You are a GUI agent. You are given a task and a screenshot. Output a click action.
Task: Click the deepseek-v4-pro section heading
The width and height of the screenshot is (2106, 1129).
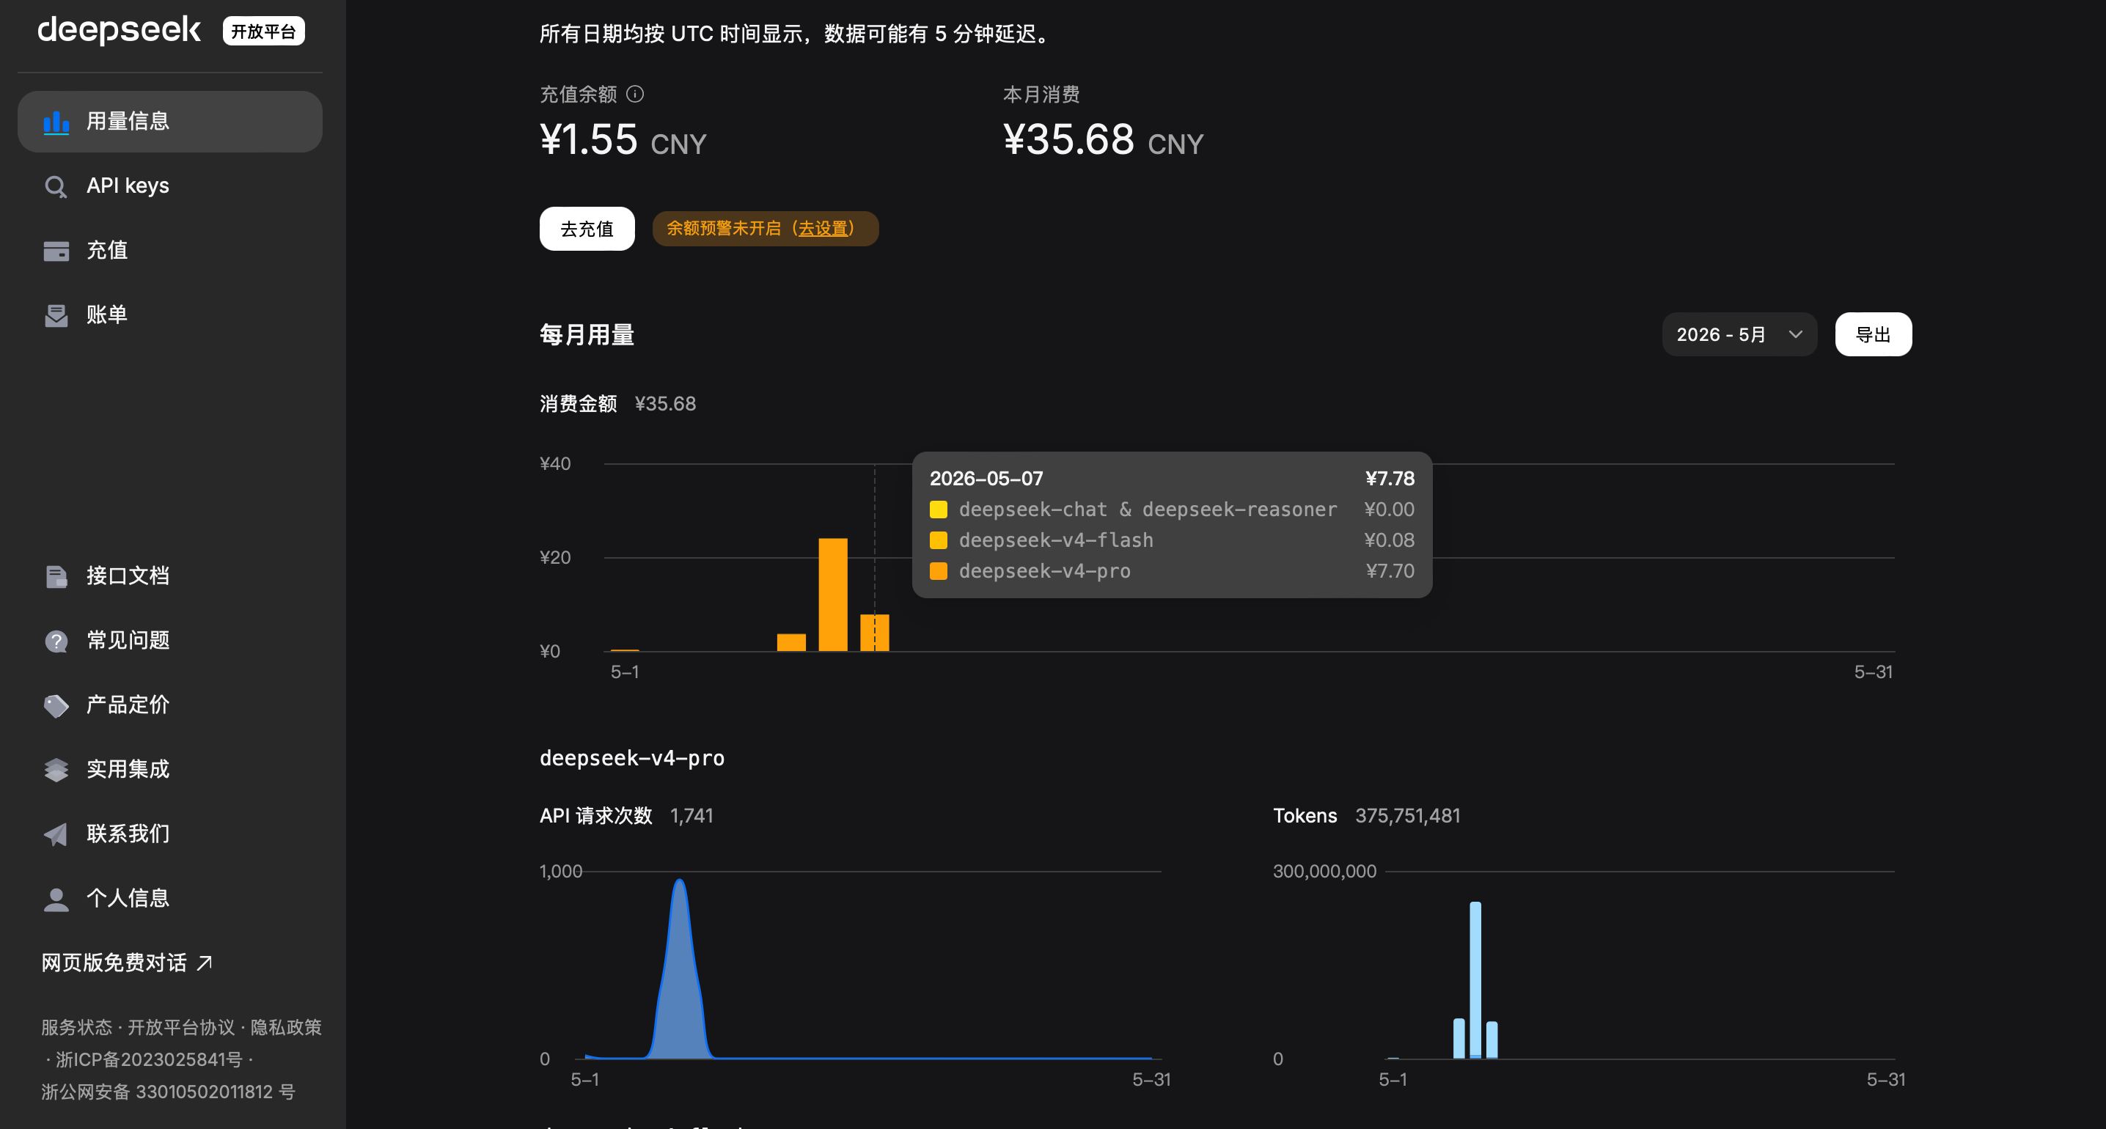pyautogui.click(x=632, y=759)
